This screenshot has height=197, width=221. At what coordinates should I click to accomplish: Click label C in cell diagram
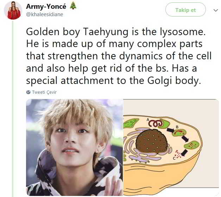click(174, 158)
